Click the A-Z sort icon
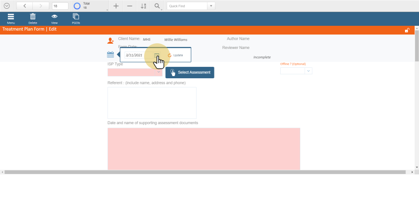 pyautogui.click(x=144, y=6)
